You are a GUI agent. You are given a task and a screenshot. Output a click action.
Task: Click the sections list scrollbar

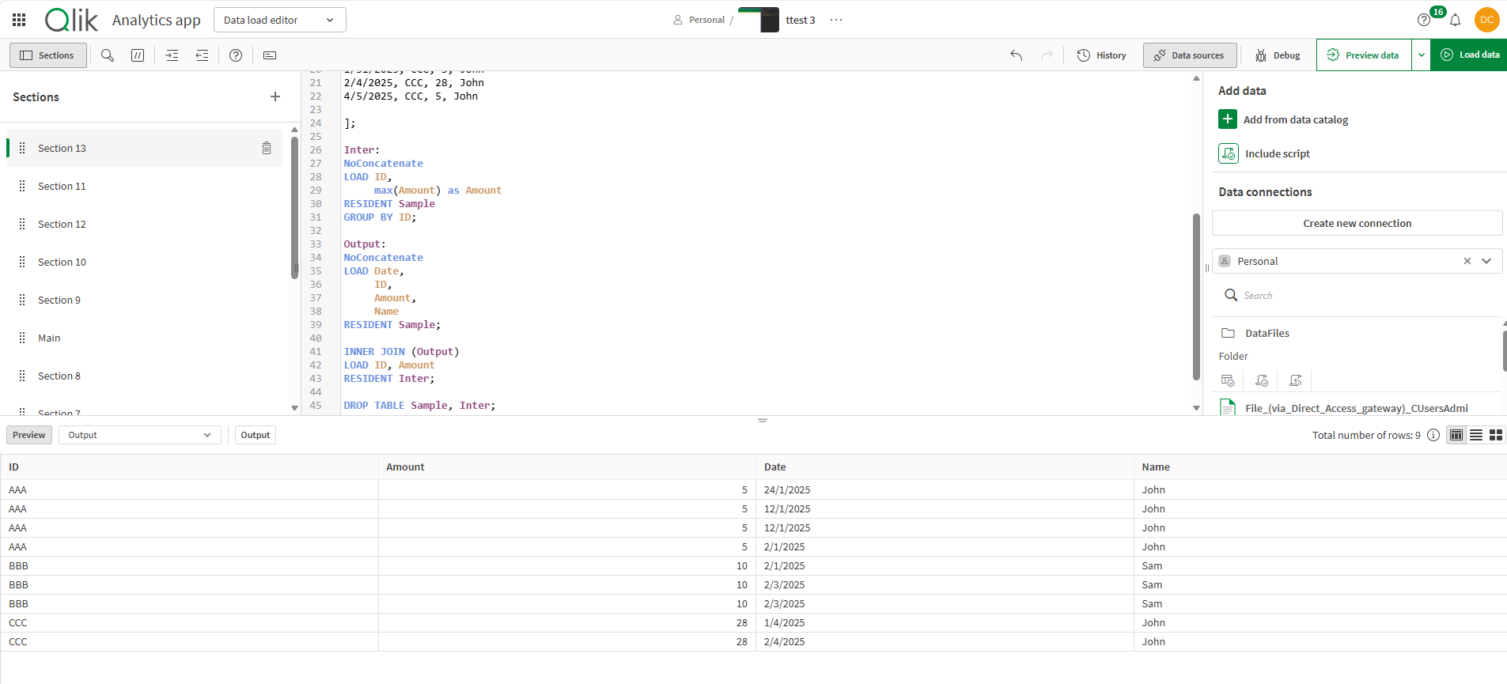pyautogui.click(x=294, y=208)
